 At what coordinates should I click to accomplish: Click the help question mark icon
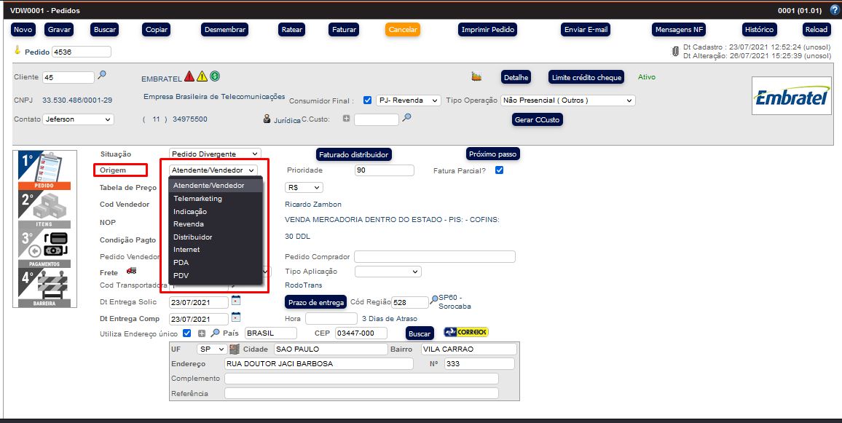point(834,10)
